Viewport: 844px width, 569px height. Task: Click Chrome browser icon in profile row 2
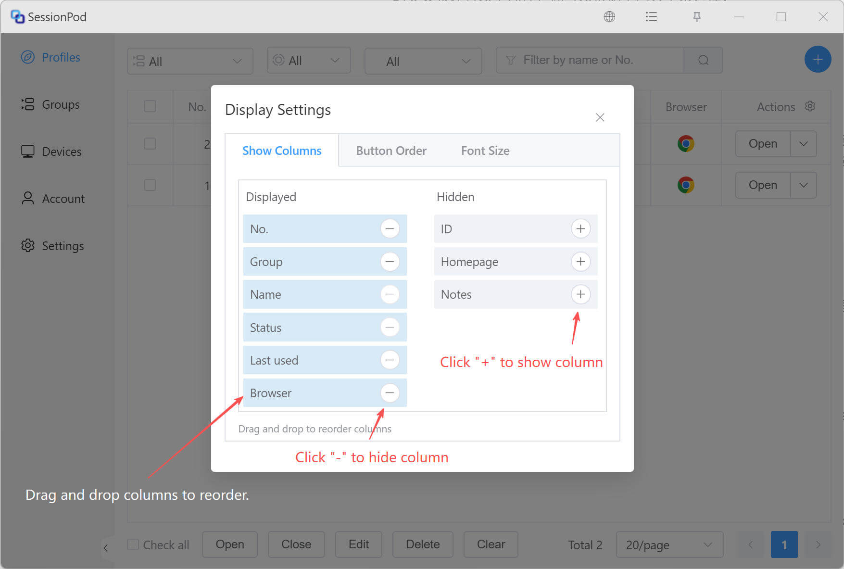[686, 143]
